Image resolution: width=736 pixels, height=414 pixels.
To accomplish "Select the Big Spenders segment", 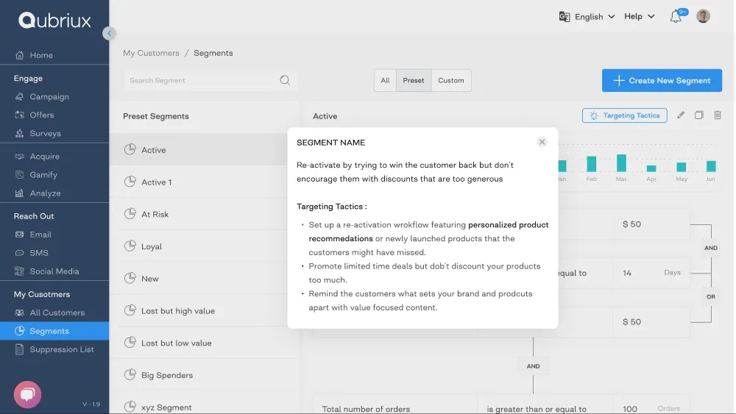I will tap(203, 375).
